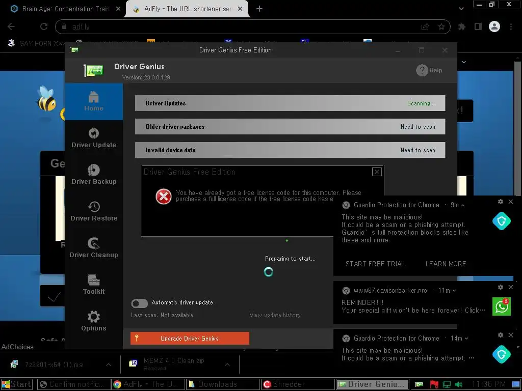Expand the bottom Guardio notification chevron

pos(466,339)
